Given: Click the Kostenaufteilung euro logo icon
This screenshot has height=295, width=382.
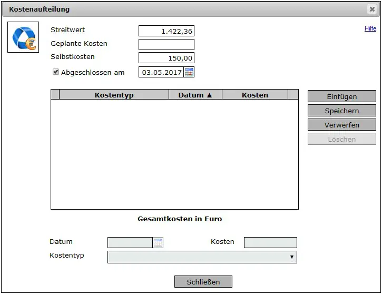Looking at the screenshot, I should [23, 37].
